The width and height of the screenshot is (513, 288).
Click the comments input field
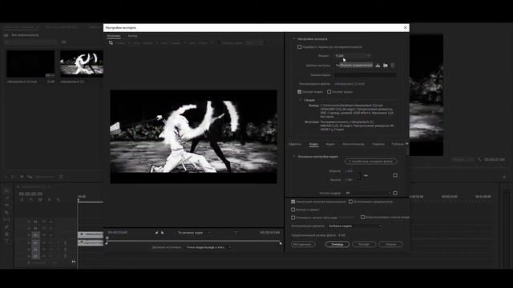point(366,74)
